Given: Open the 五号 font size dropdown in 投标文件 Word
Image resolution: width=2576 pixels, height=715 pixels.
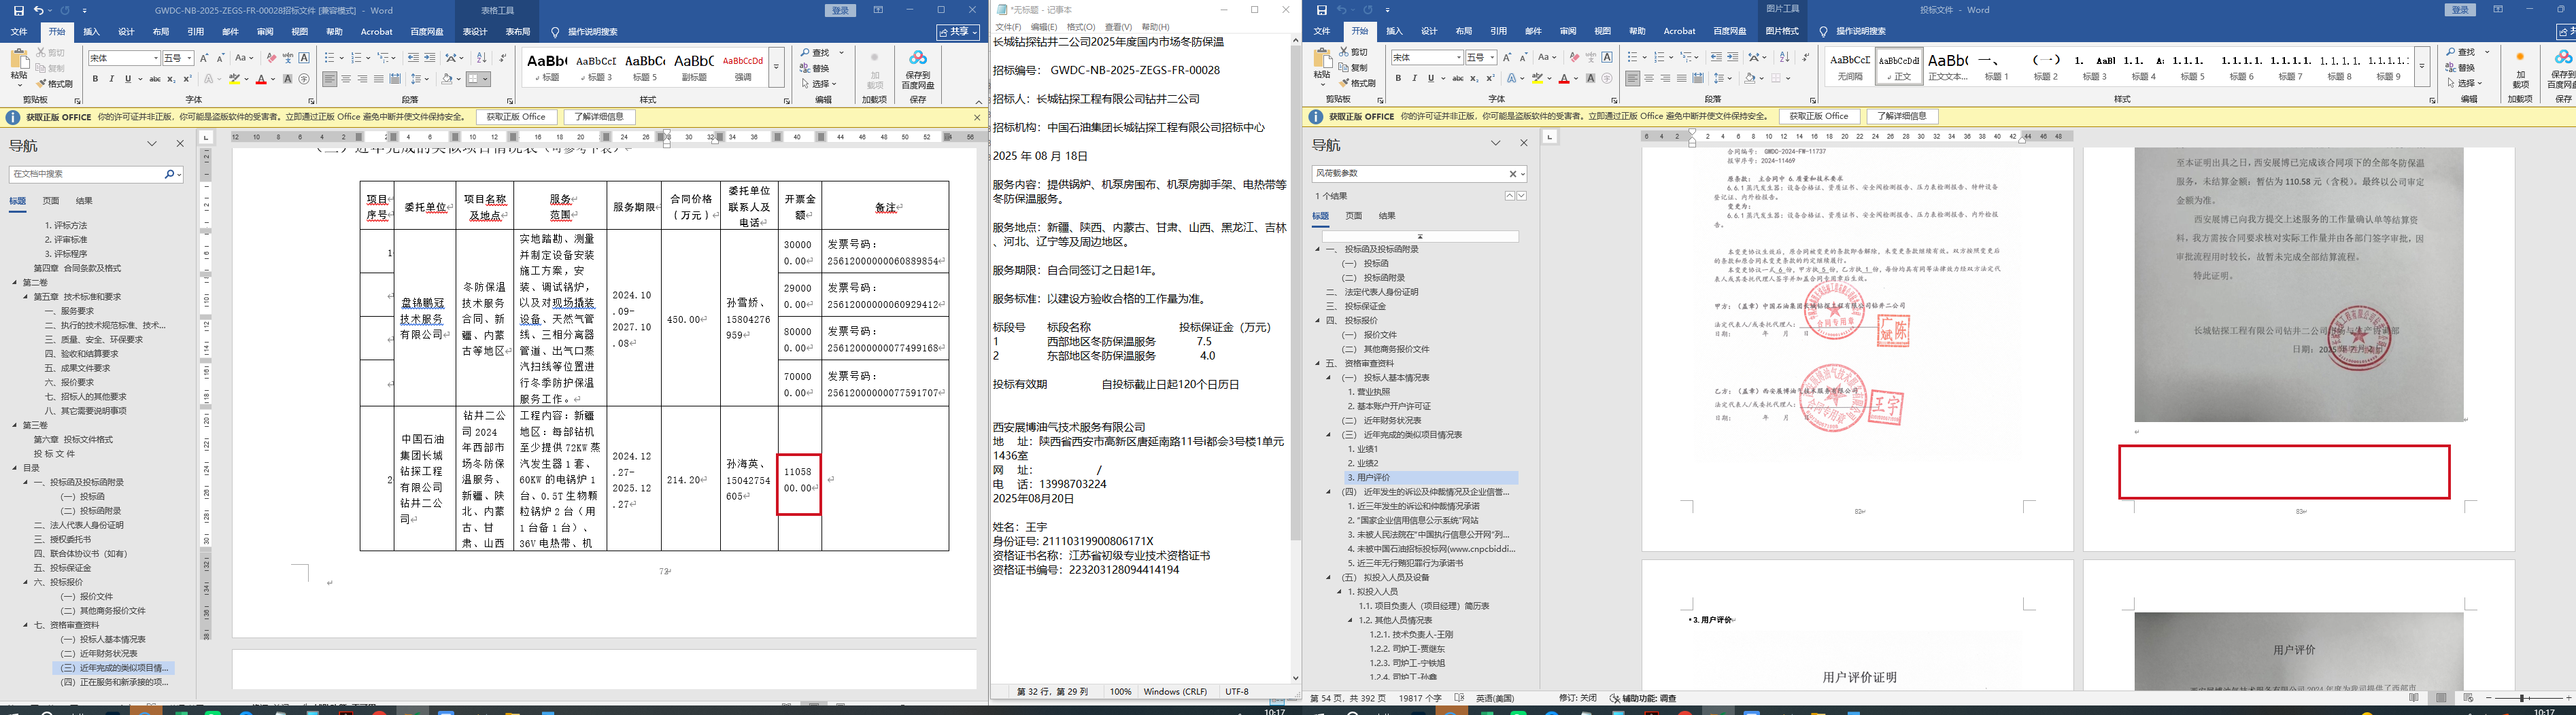Looking at the screenshot, I should 1491,58.
